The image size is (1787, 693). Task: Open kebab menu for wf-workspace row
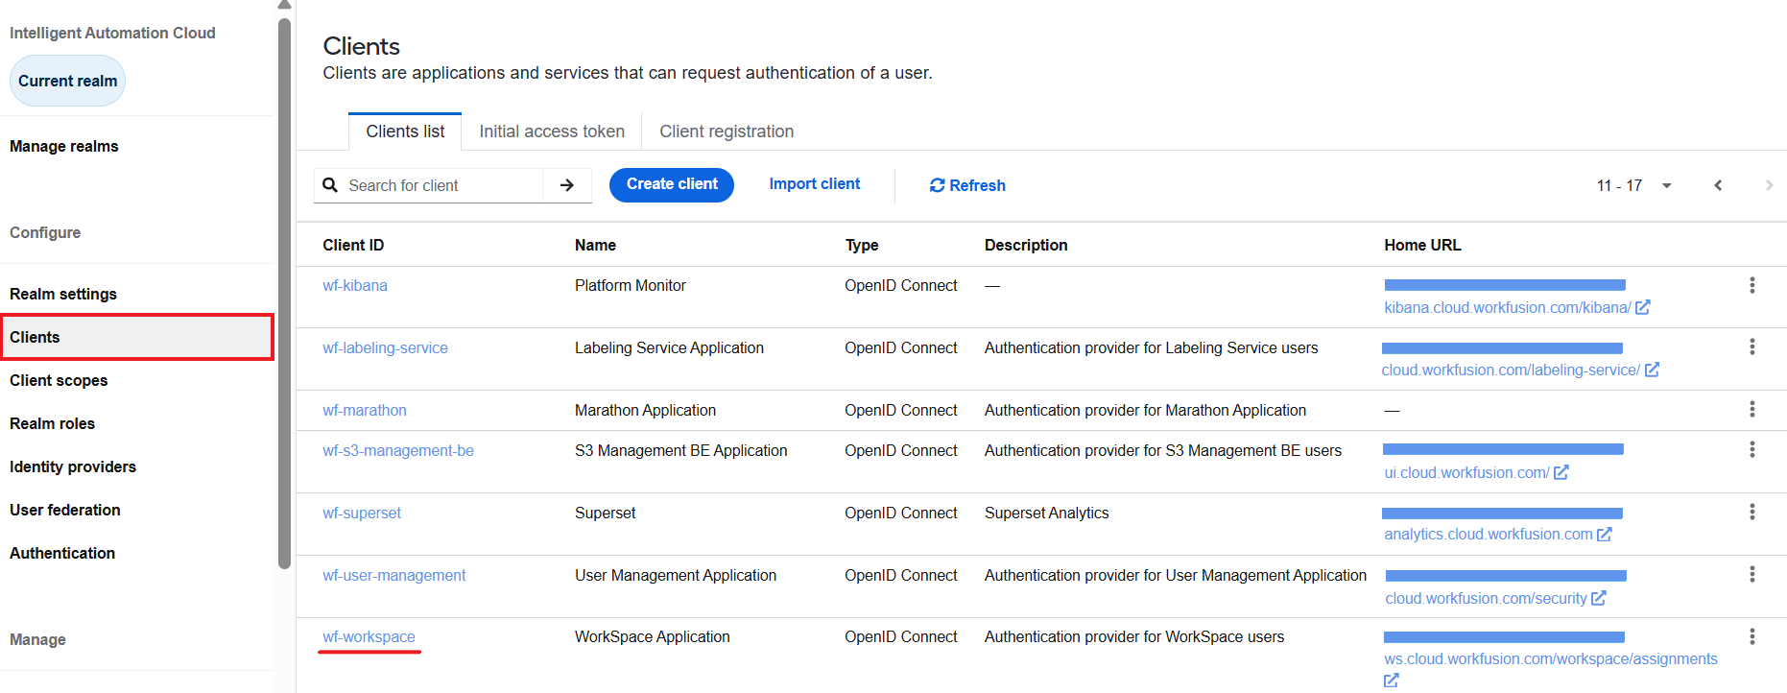1751,636
